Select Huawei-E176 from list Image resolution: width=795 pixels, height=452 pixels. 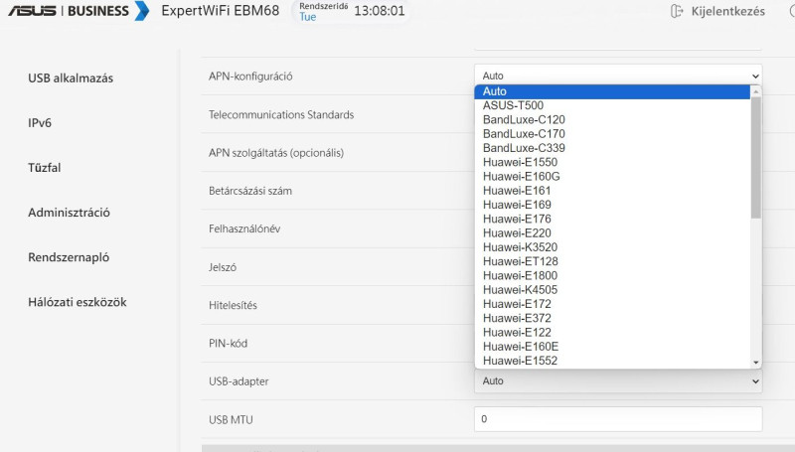point(612,219)
